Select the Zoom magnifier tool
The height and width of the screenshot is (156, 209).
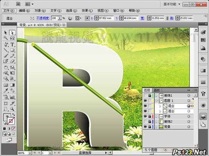coord(12,109)
